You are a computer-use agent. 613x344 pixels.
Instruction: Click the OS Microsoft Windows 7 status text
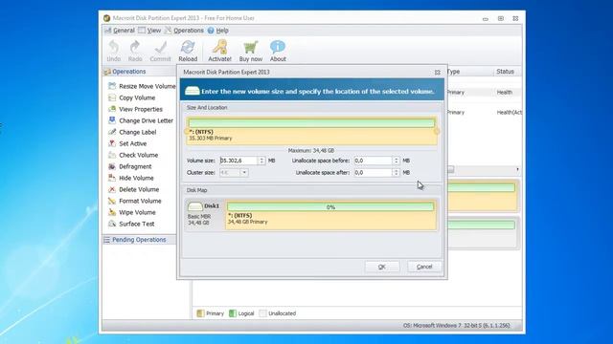(457, 325)
